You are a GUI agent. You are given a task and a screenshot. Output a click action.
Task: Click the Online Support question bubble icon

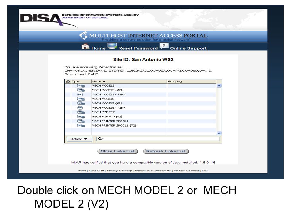[x=164, y=46]
